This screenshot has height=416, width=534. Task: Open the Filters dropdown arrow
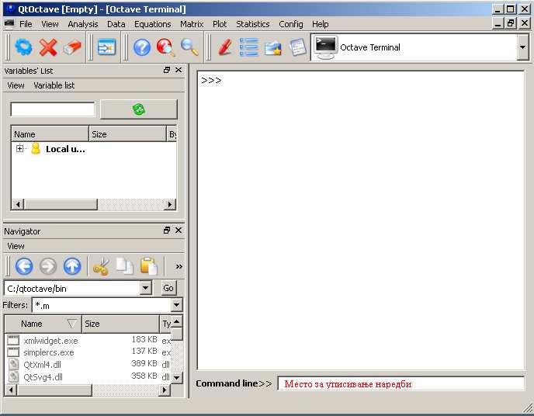pyautogui.click(x=176, y=305)
